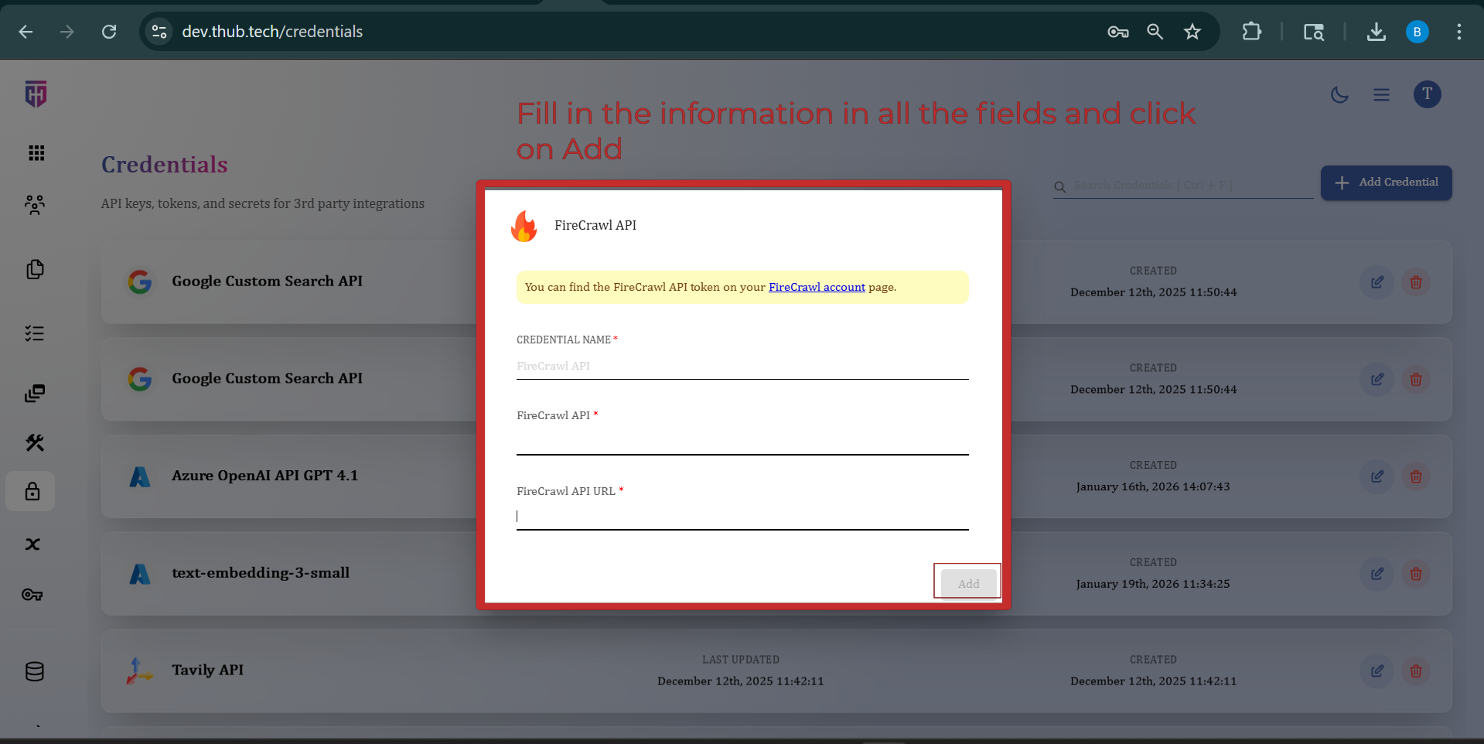Viewport: 1484px width, 744px height.
Task: Edit the Tavily API credential
Action: click(1377, 671)
